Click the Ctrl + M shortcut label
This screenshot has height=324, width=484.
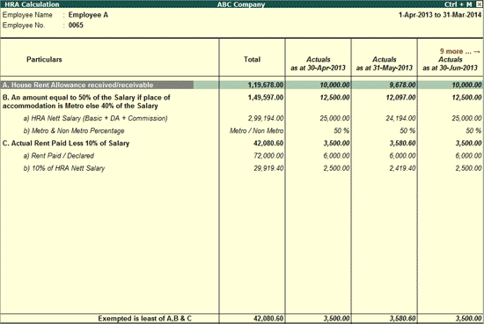458,4
